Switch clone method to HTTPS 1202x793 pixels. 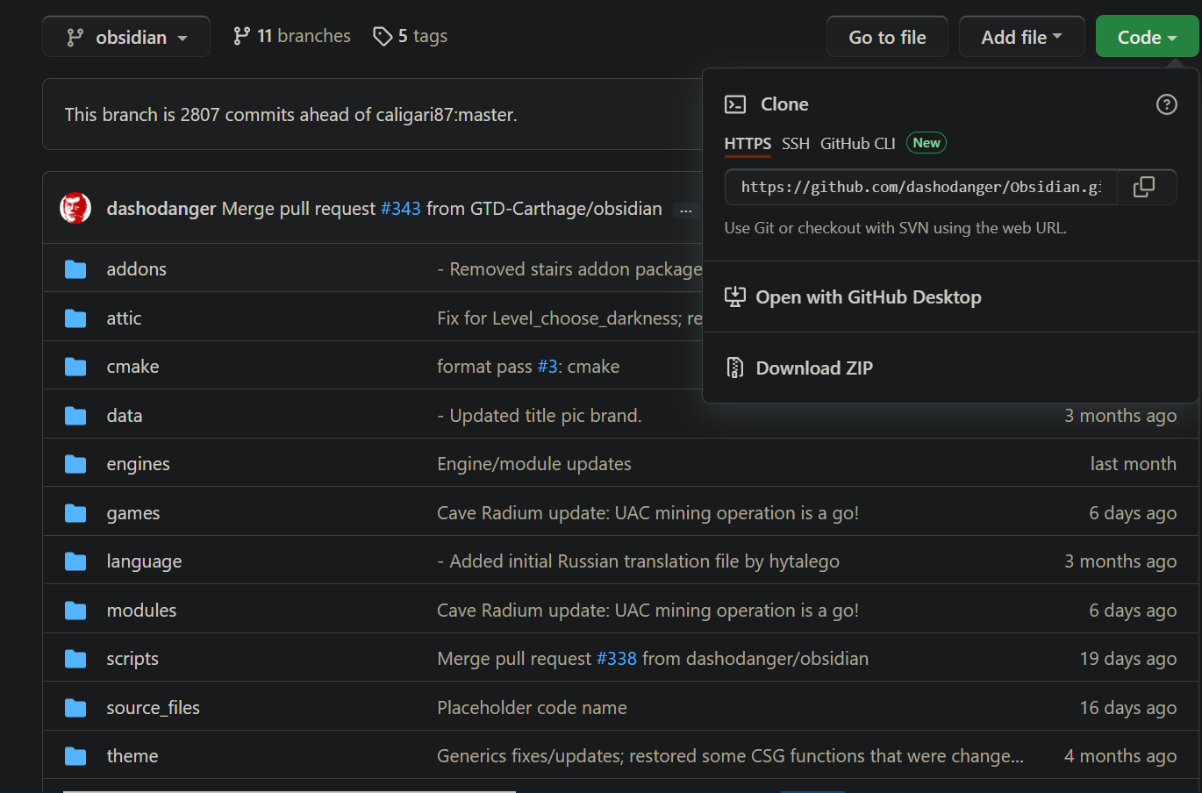tap(747, 143)
